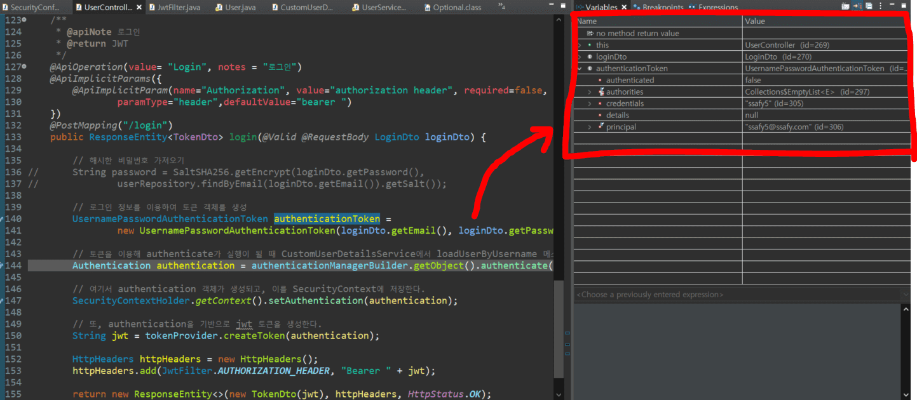Select the authorities row in Variables

tap(624, 92)
